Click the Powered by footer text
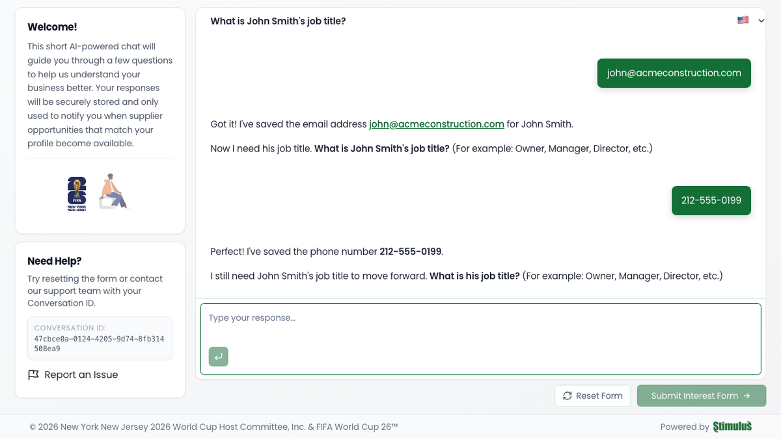This screenshot has height=439, width=781. 683,427
